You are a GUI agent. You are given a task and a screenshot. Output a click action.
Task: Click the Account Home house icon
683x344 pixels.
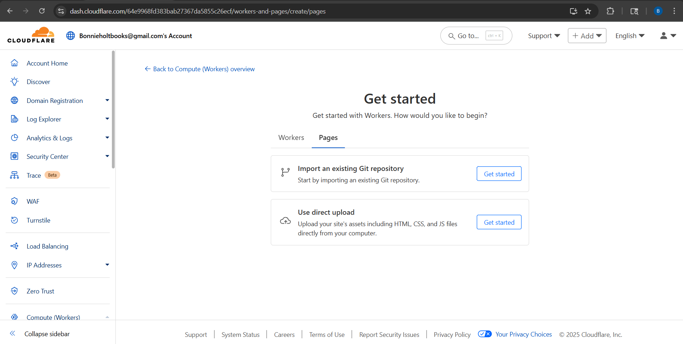[x=14, y=63]
